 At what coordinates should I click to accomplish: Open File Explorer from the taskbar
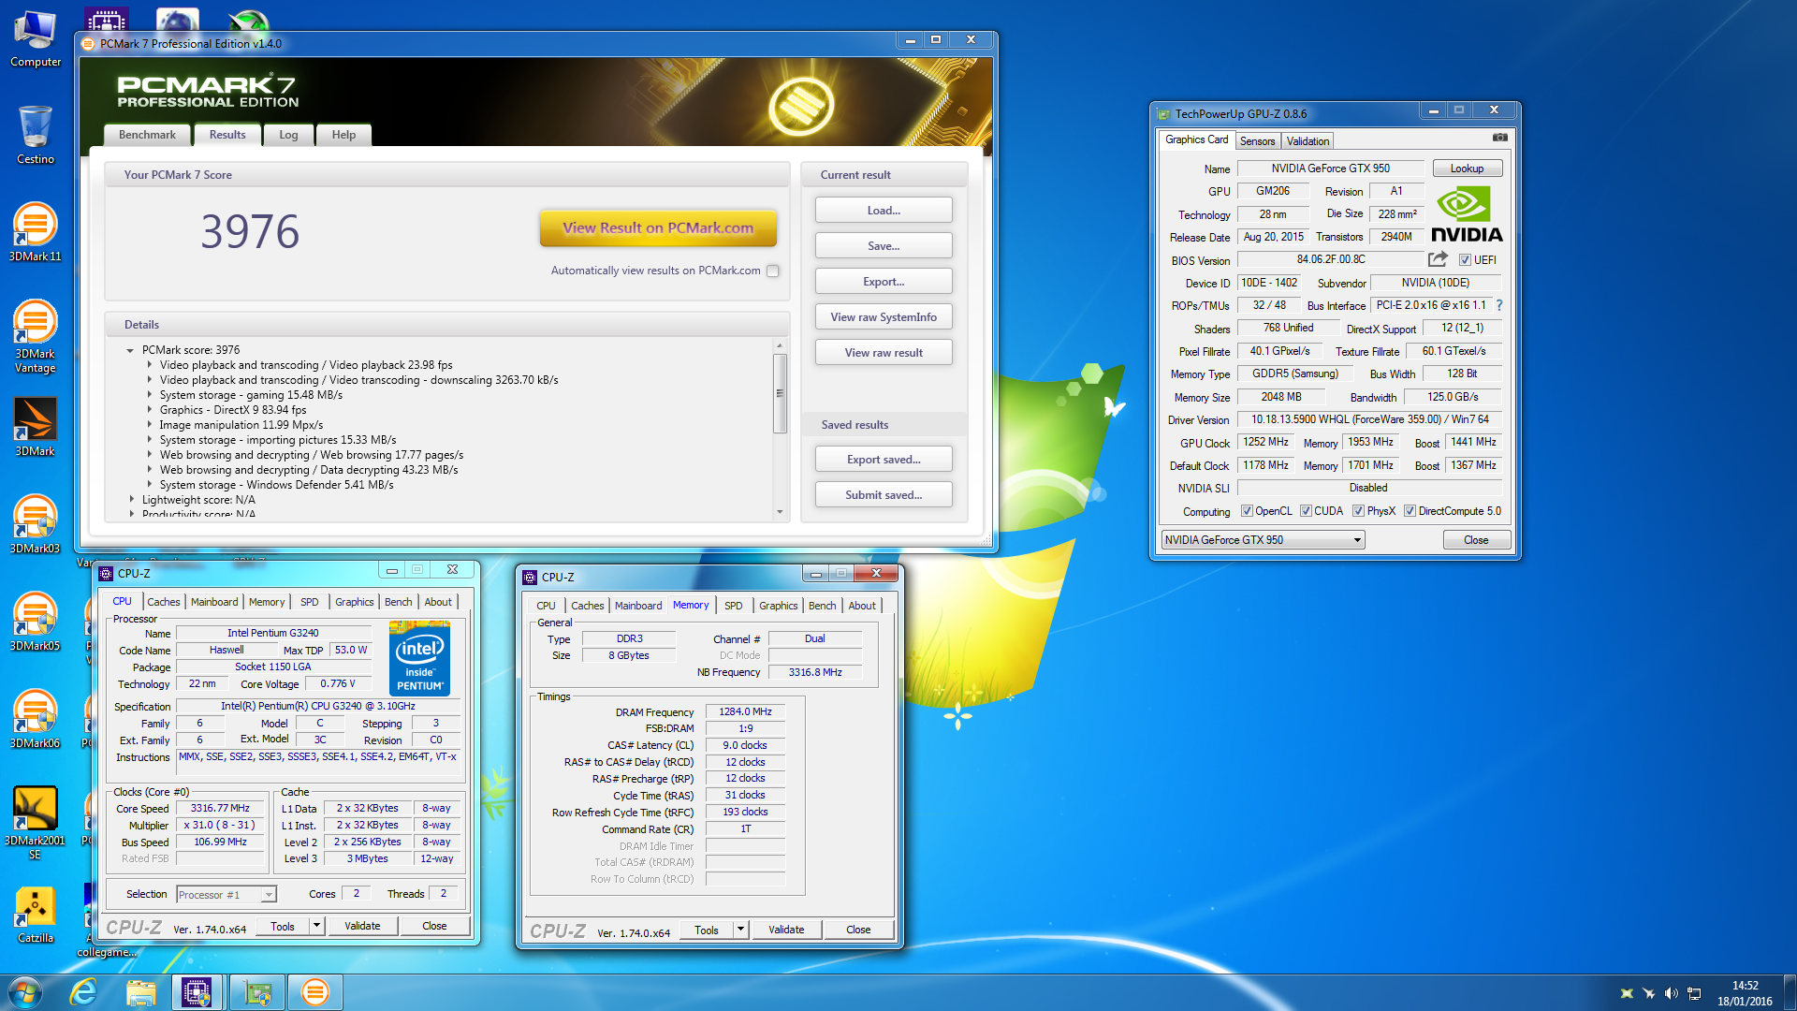(141, 992)
